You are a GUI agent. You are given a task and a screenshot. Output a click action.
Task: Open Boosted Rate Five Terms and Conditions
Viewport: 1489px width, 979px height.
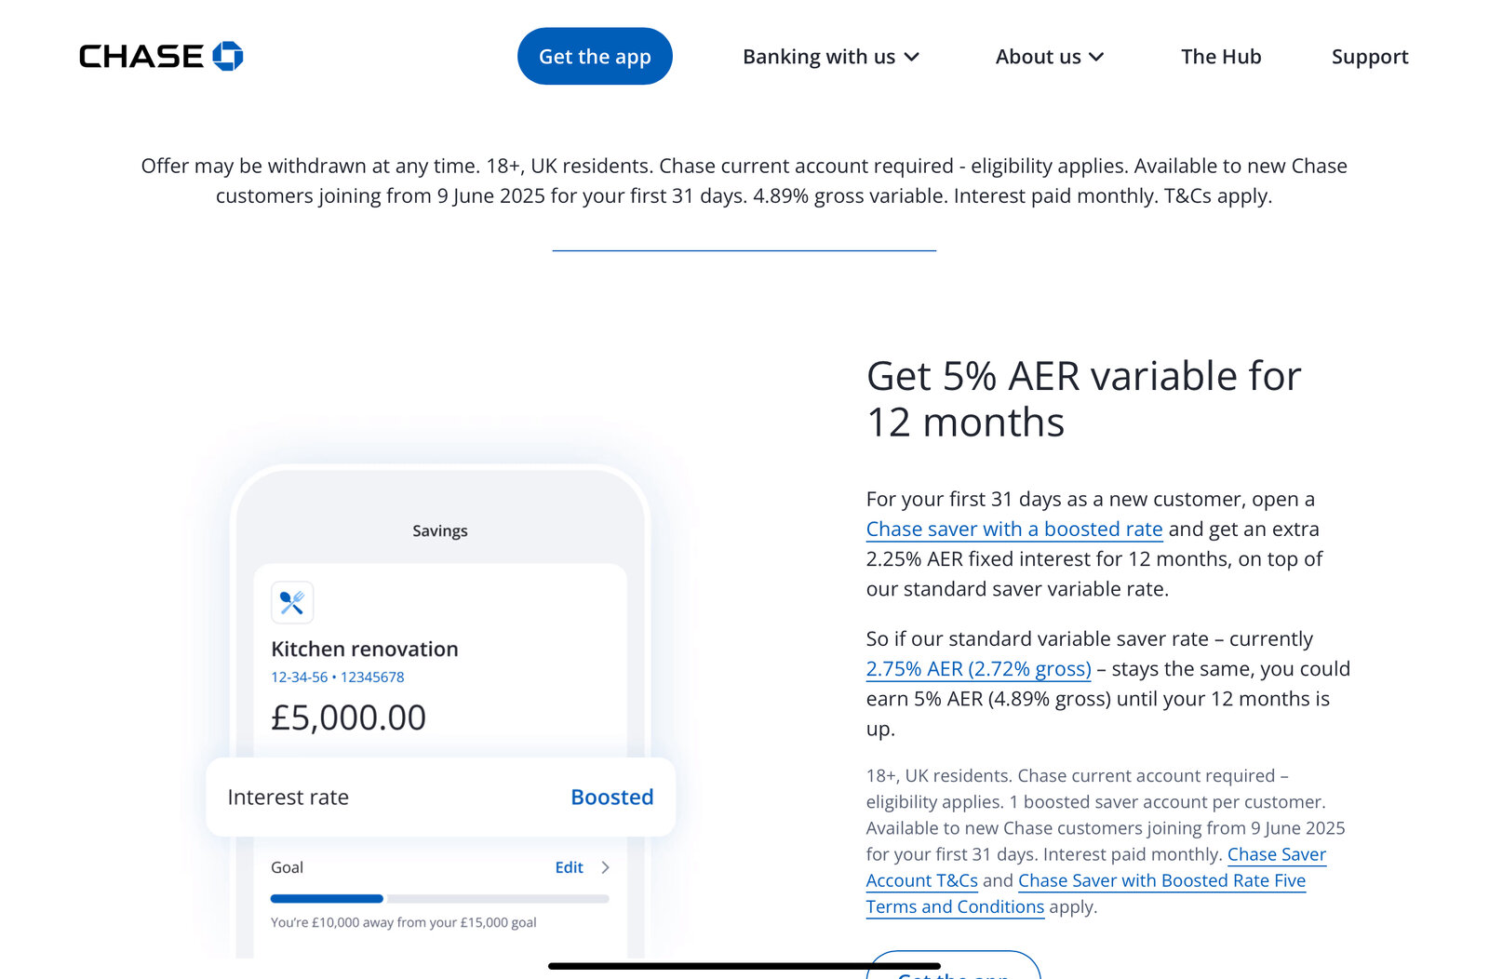tap(1161, 881)
